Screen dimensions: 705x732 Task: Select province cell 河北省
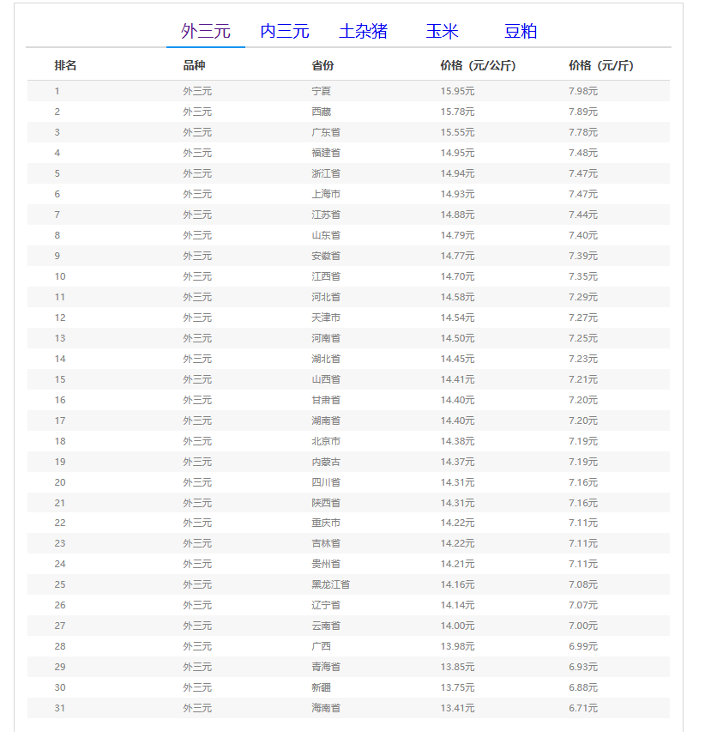point(326,297)
